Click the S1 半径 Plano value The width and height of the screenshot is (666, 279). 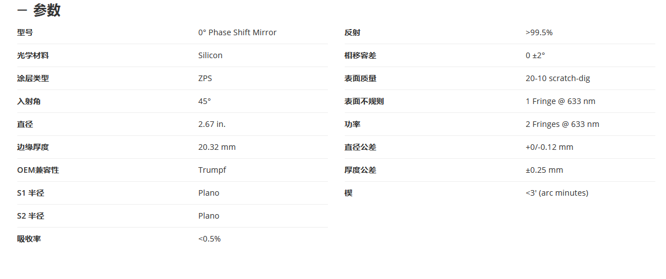[x=209, y=193]
